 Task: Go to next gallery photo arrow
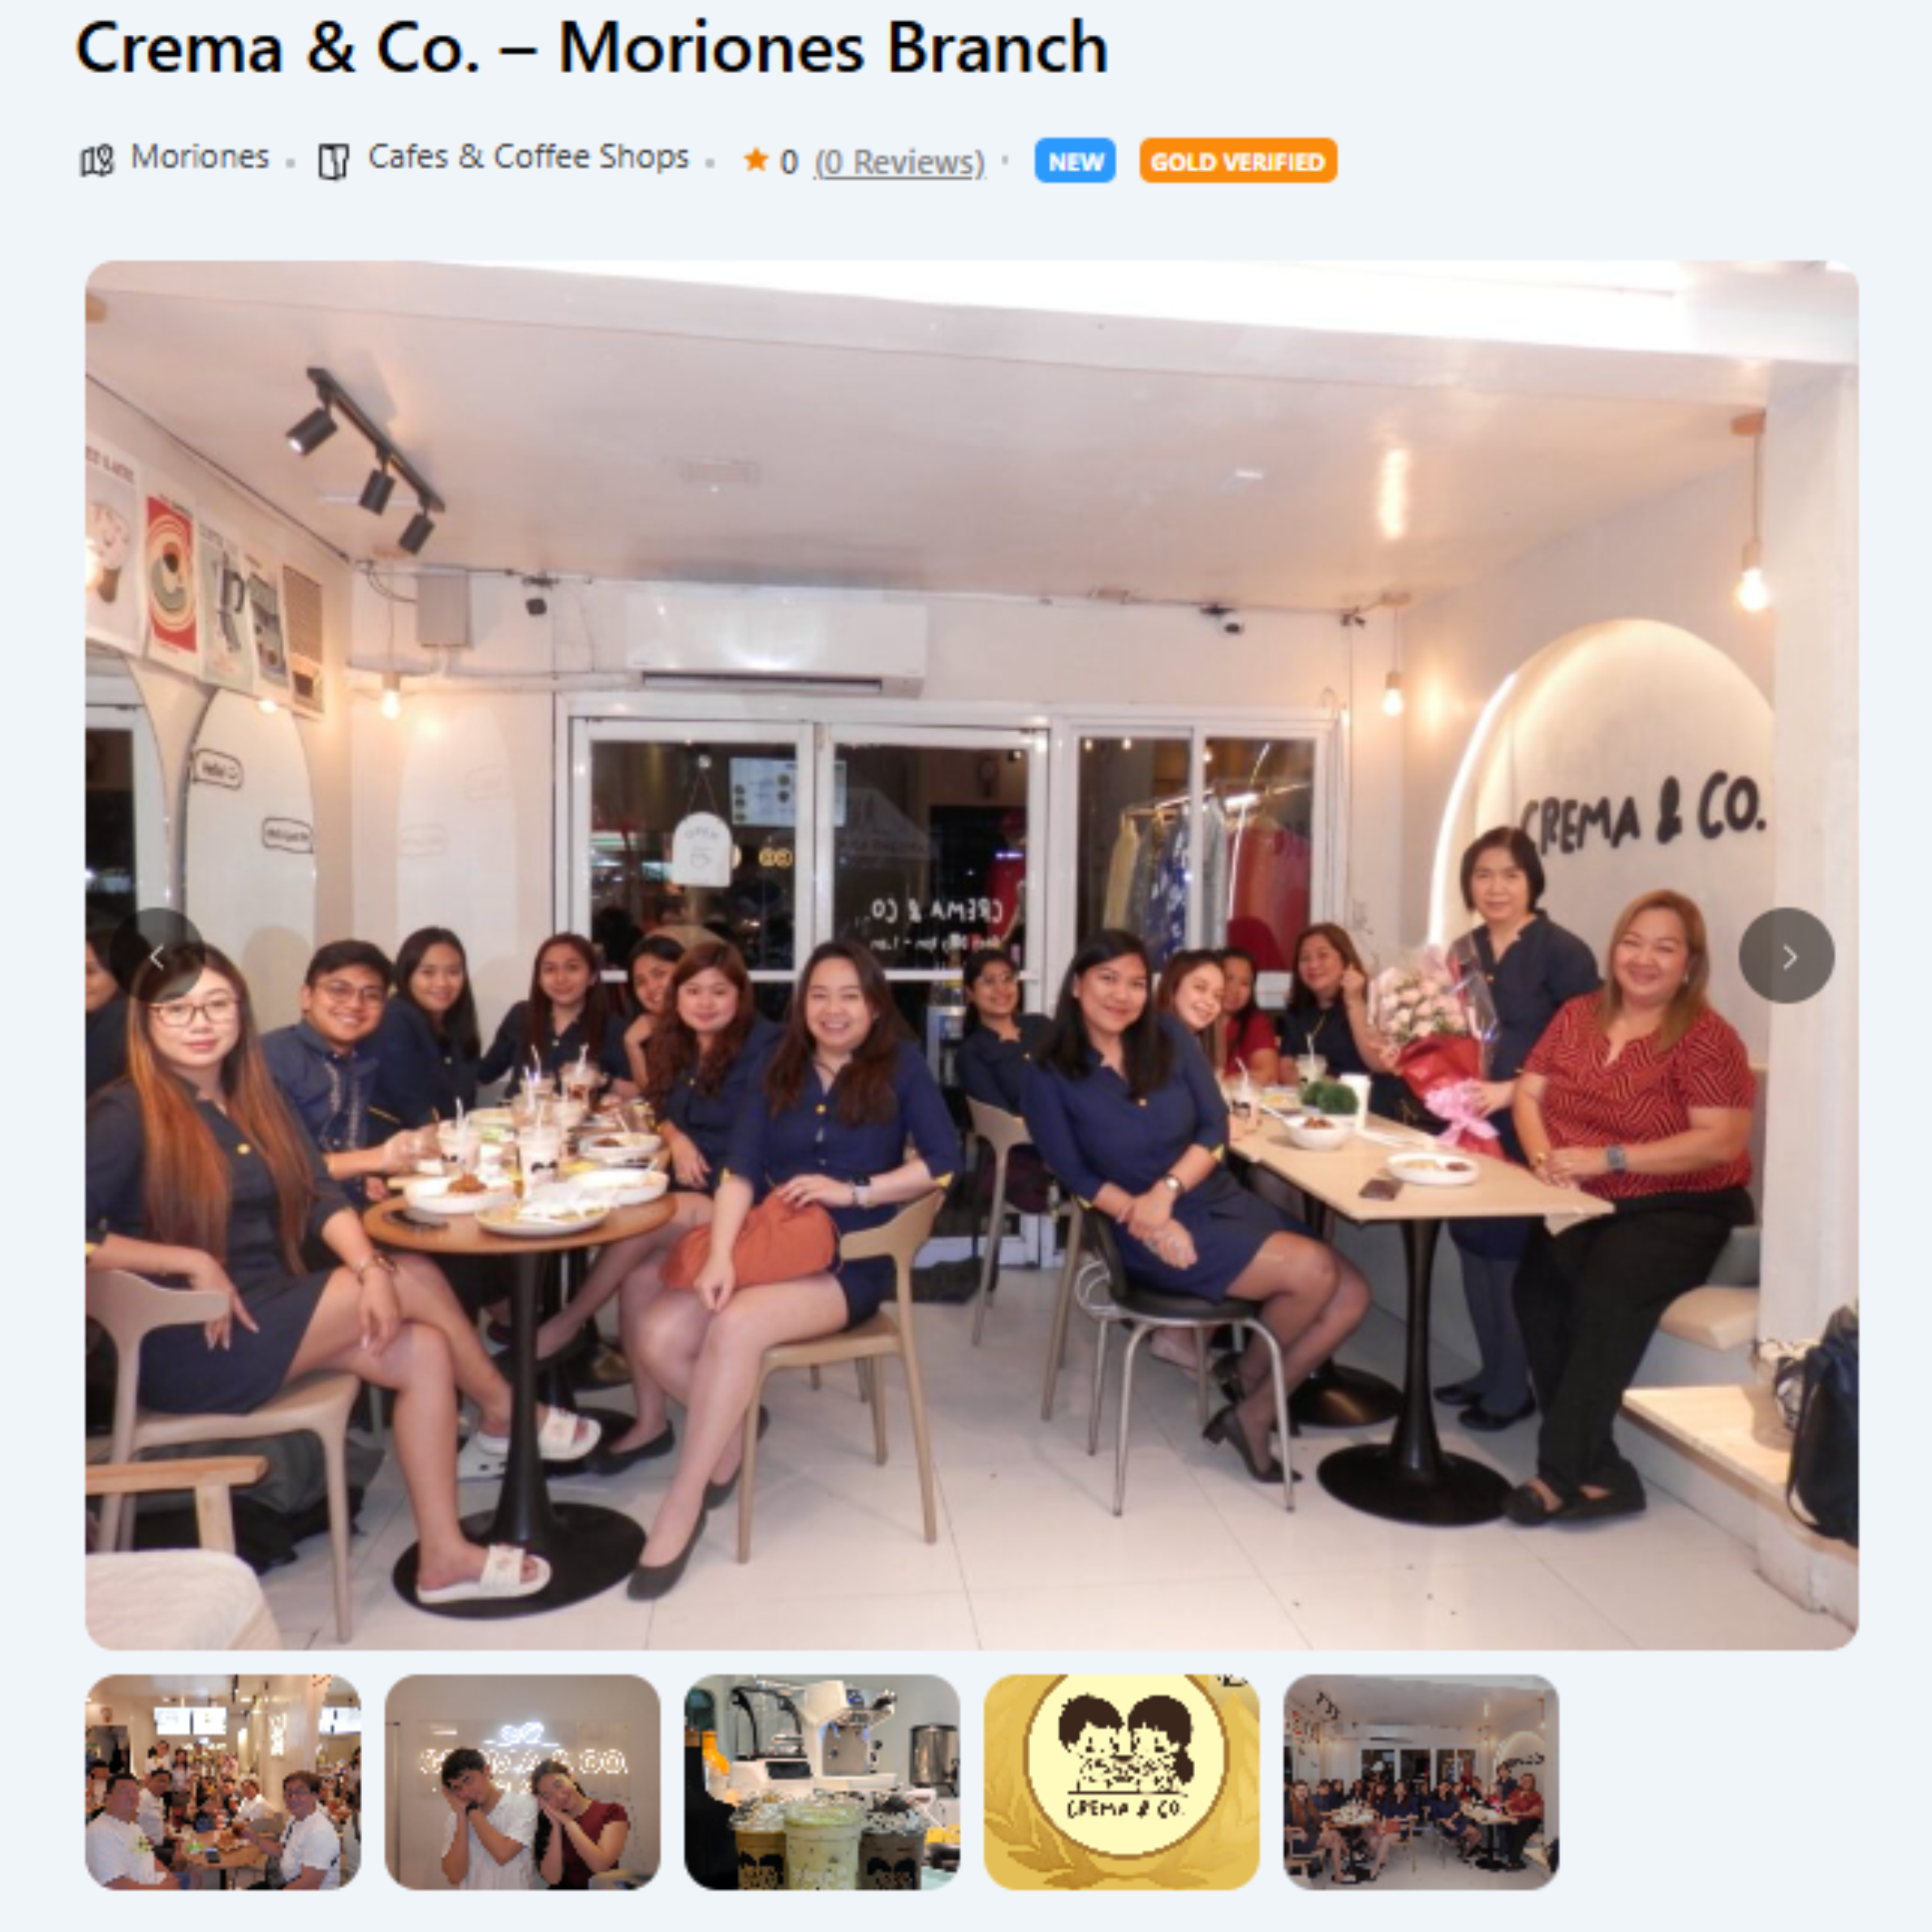(1786, 956)
